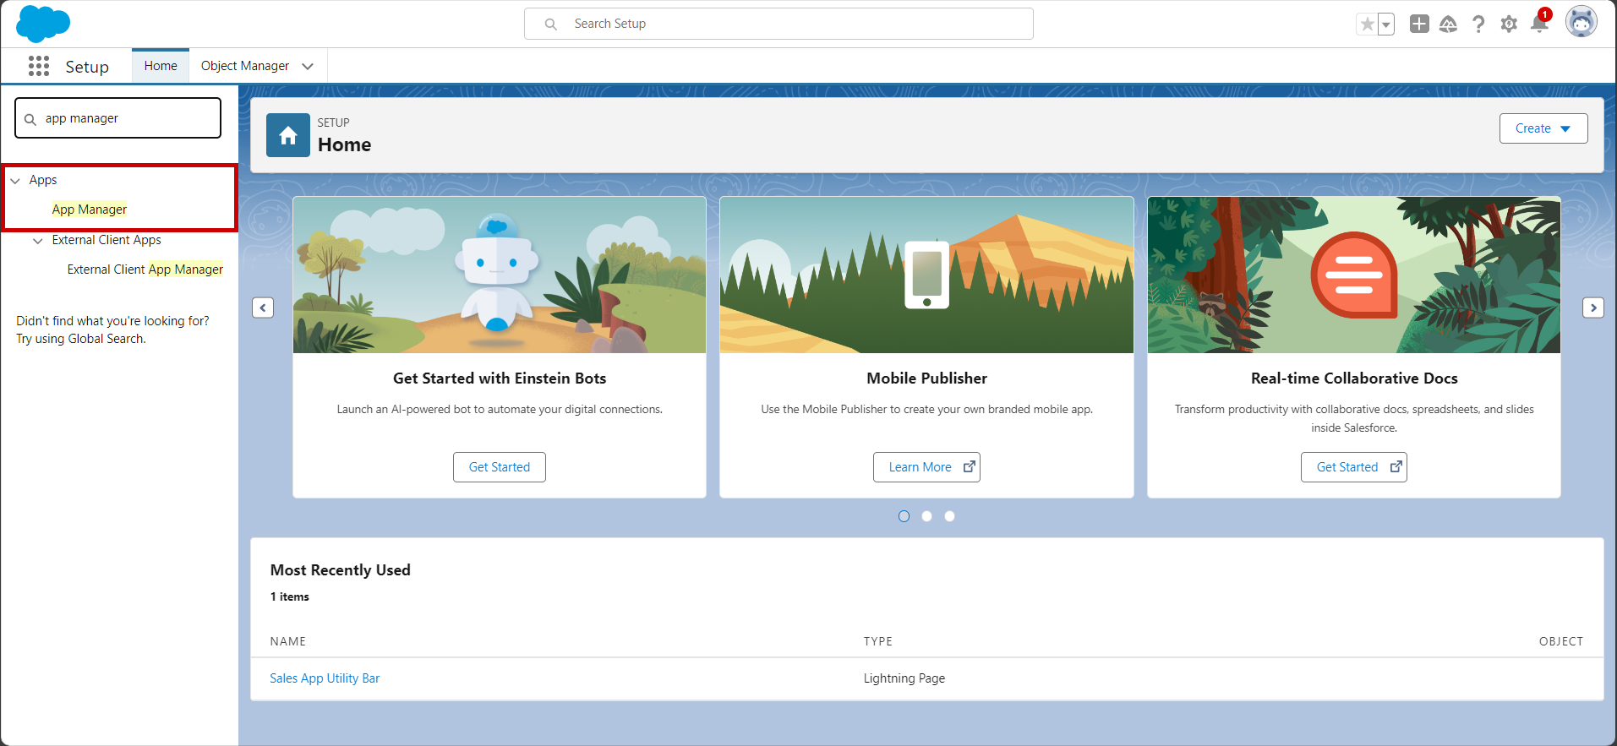The height and width of the screenshot is (746, 1617).
Task: Expand the Object Manager tab chevron
Action: coord(308,66)
